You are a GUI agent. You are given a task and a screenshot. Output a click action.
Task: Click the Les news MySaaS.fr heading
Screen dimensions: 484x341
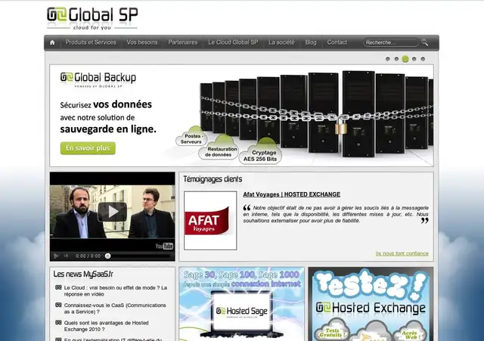[83, 274]
